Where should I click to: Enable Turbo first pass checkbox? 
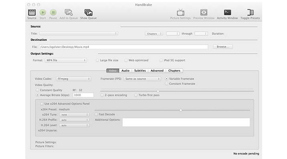coord(136,95)
